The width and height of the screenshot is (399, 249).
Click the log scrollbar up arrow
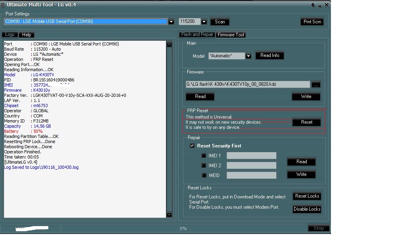(169, 44)
